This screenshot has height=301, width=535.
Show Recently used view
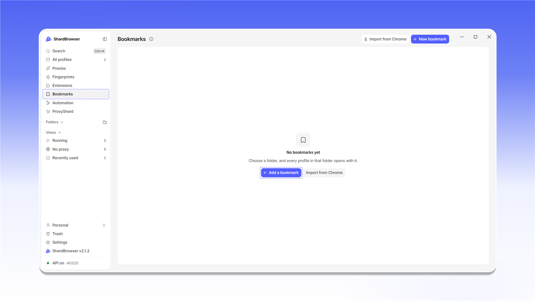click(76, 158)
